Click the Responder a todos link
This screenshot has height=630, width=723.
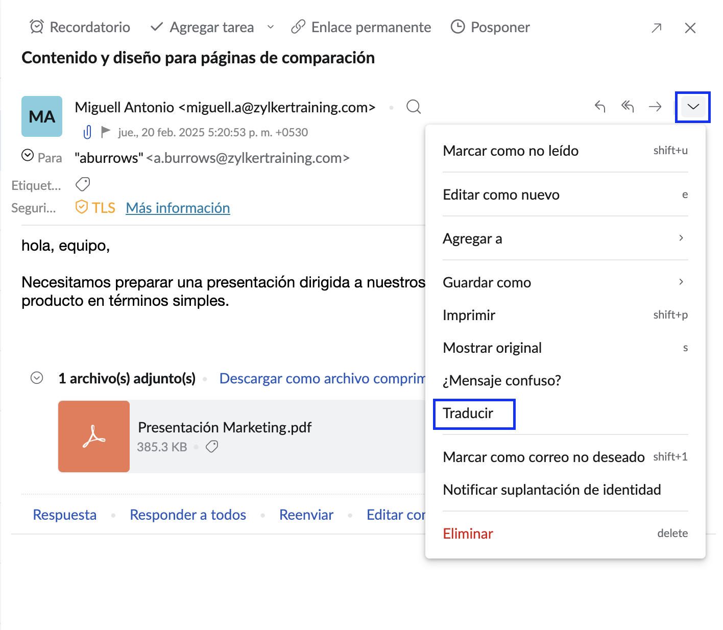188,515
